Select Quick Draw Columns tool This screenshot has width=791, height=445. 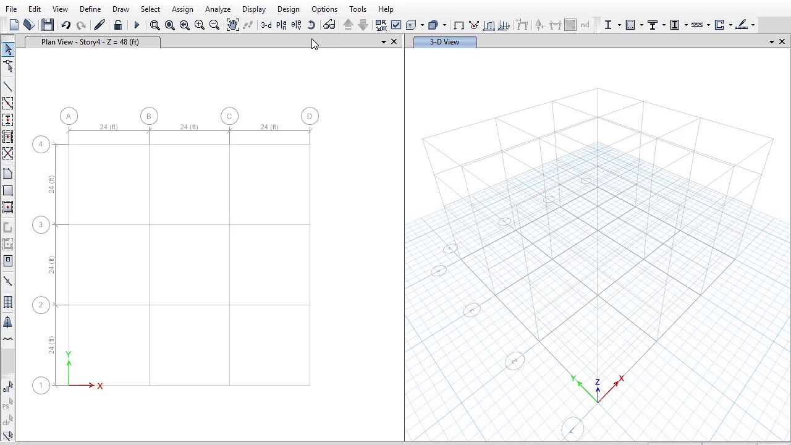pyautogui.click(x=8, y=120)
